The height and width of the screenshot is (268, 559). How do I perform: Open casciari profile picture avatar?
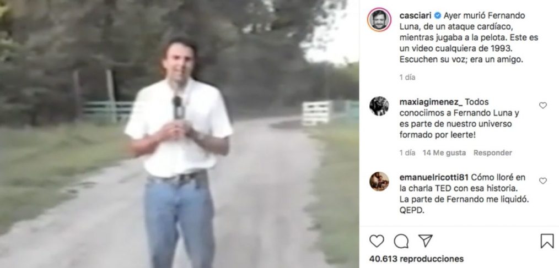(379, 20)
